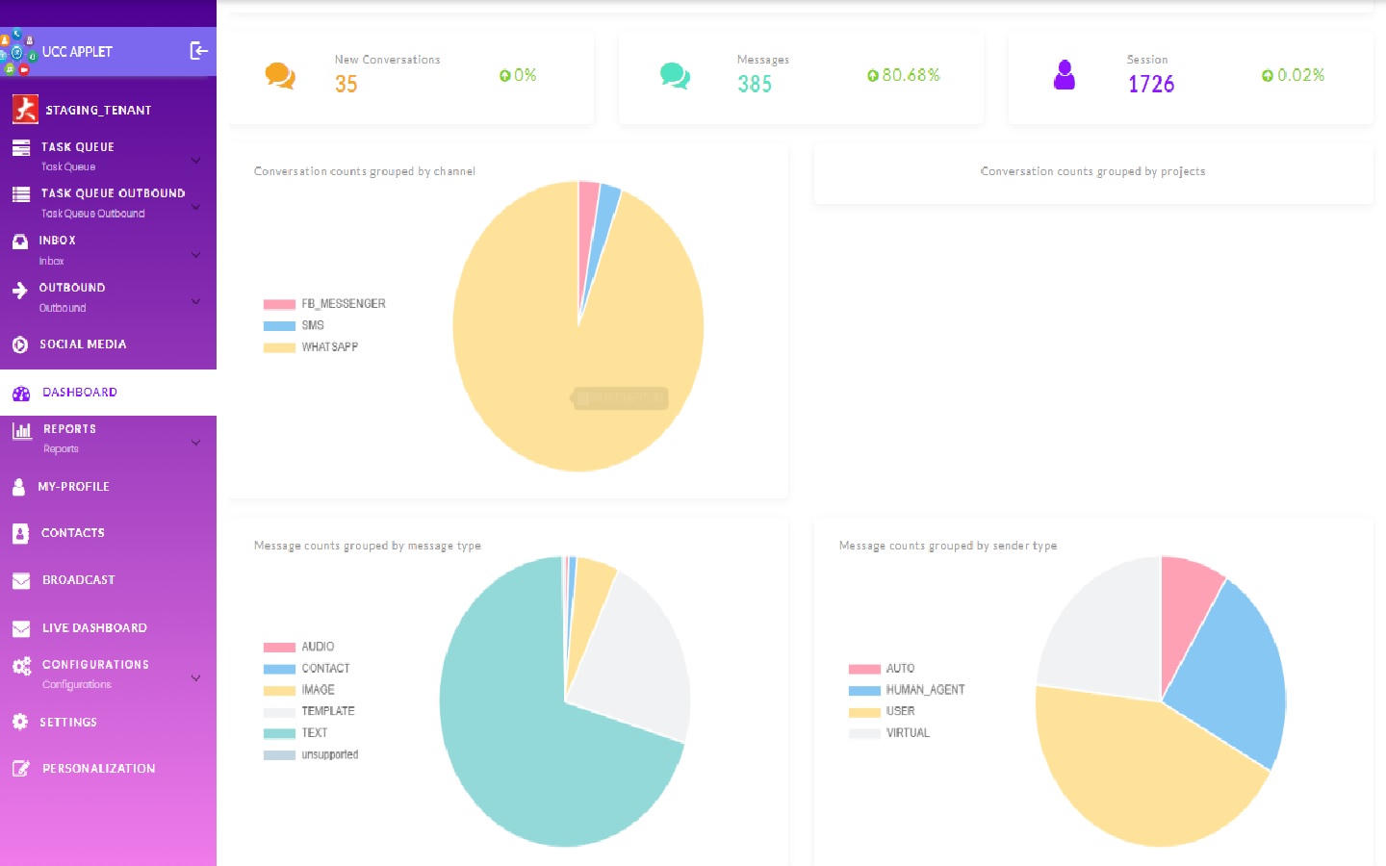Click the Reports bar chart icon
Viewport: 1386px width, 866px height.
21,431
